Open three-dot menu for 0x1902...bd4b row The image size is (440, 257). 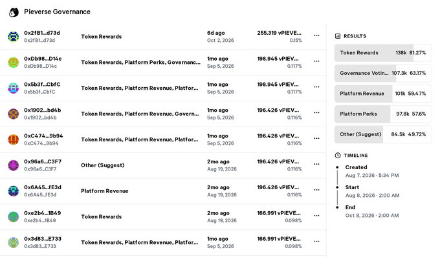(316, 112)
